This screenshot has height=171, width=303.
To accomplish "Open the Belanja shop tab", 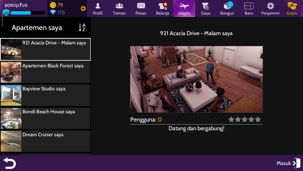I will pos(162,8).
